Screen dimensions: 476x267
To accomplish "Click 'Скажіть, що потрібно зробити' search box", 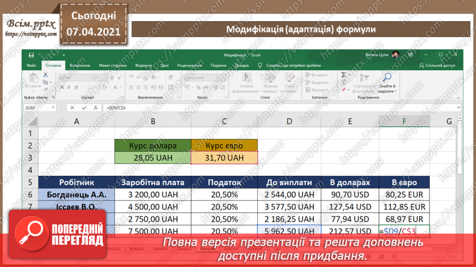I will pyautogui.click(x=289, y=65).
